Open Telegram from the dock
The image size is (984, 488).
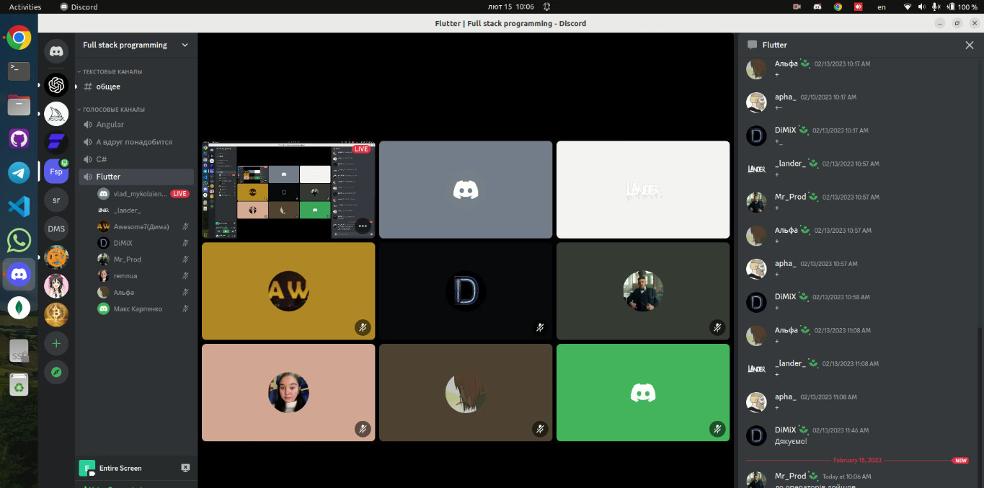tap(19, 173)
